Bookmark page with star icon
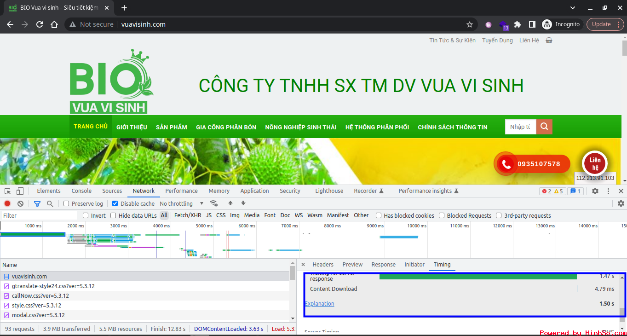This screenshot has height=336, width=627. tap(470, 24)
